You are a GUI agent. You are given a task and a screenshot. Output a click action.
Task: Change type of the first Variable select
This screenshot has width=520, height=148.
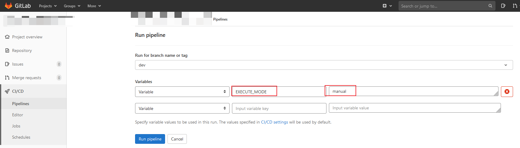pos(182,92)
